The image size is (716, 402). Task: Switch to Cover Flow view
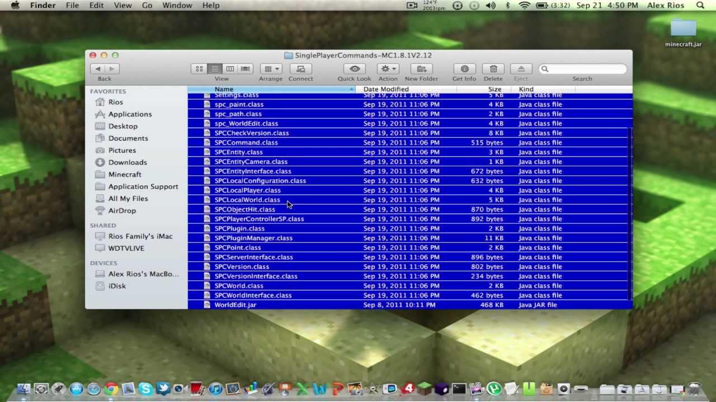click(x=245, y=69)
